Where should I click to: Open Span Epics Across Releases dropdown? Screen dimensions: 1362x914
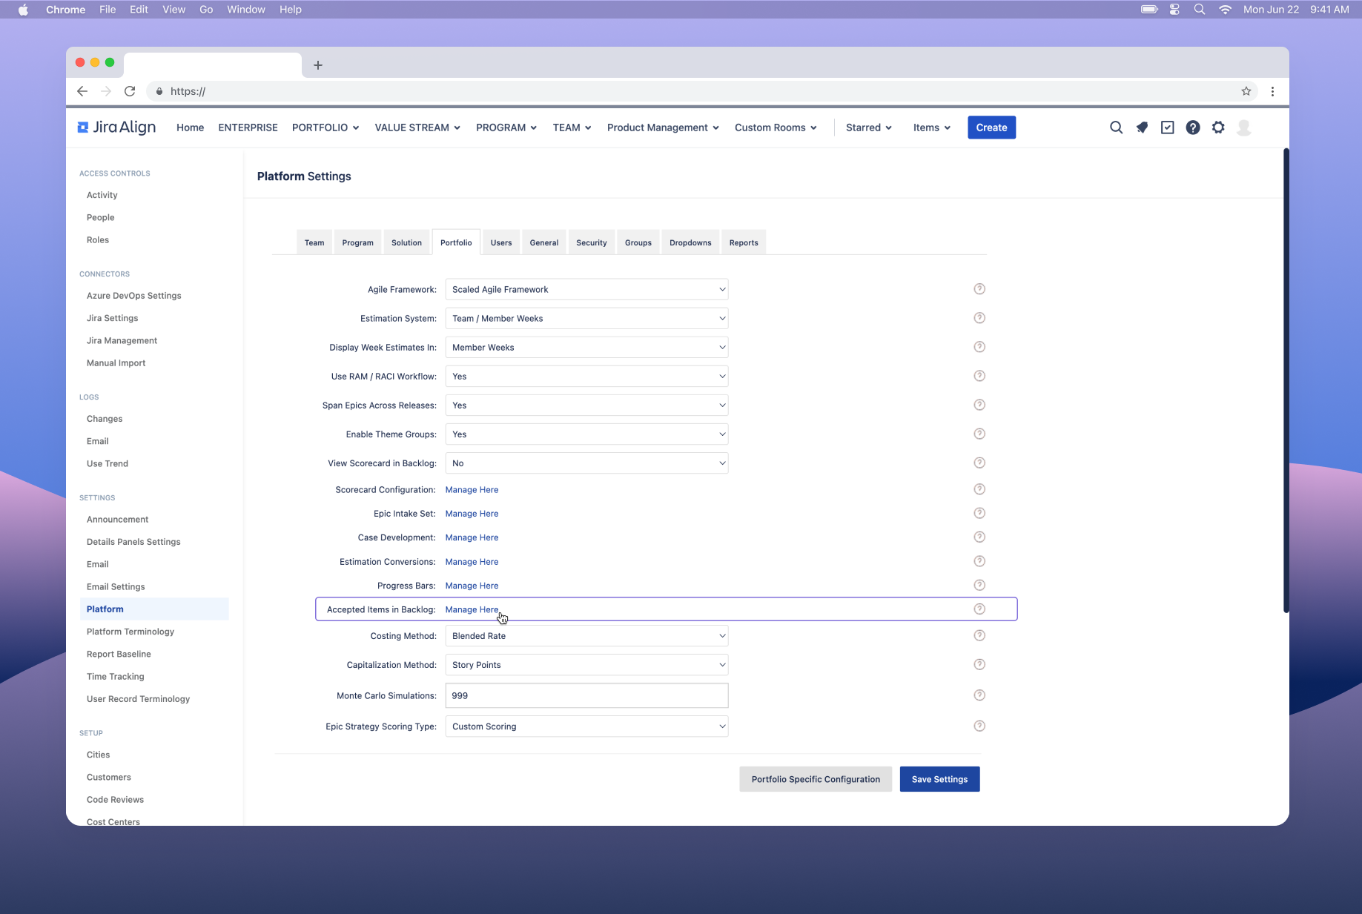586,405
